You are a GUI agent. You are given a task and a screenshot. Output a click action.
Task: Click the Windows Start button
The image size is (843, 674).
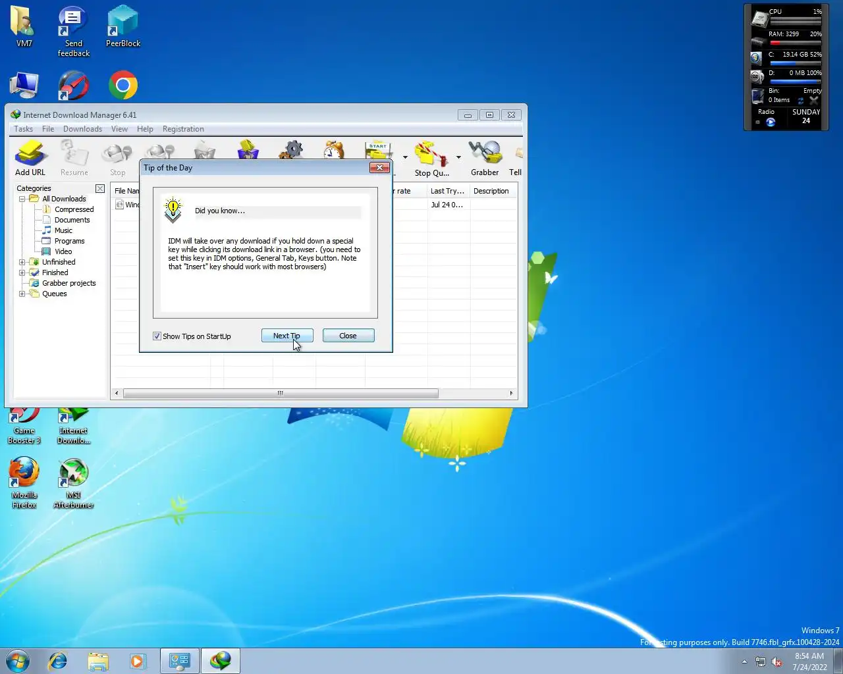18,661
